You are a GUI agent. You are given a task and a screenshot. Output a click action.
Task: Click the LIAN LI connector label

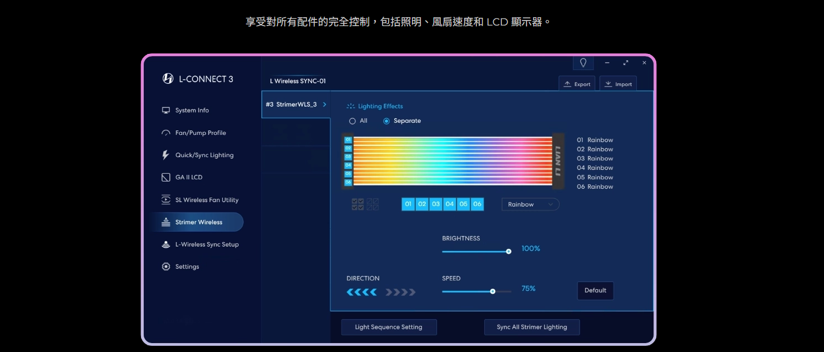click(x=558, y=161)
